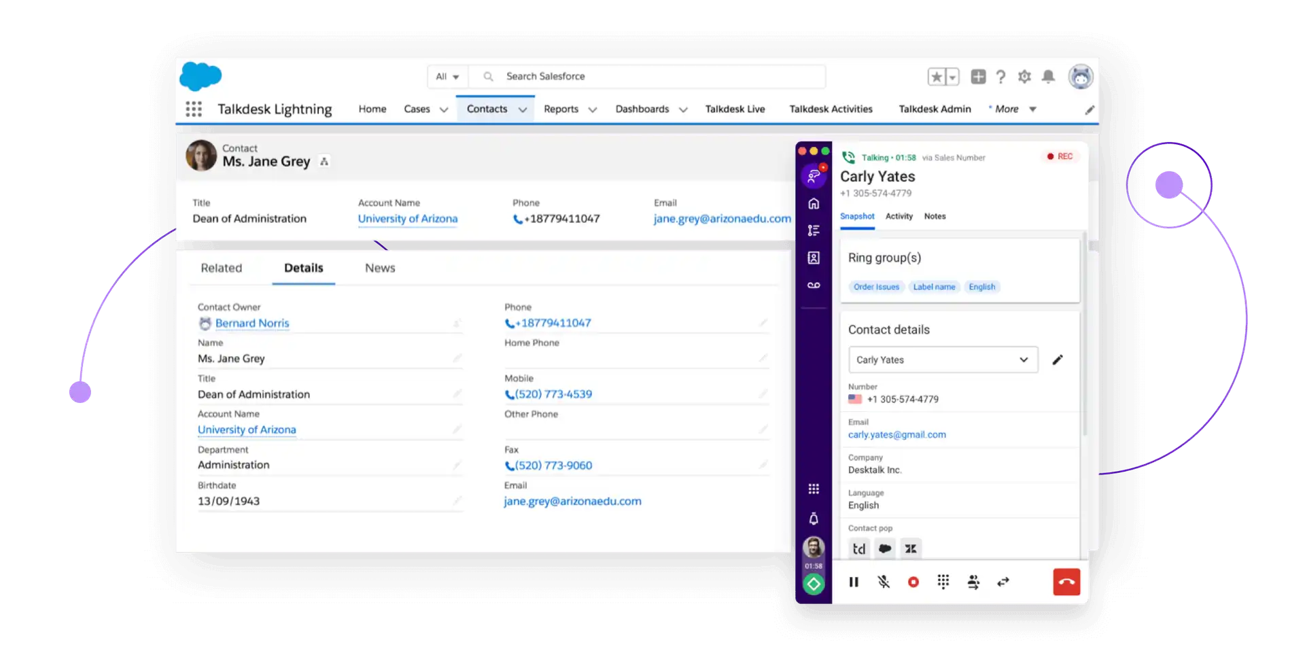
Task: Select the Zendesk contact pop option
Action: pyautogui.click(x=910, y=548)
